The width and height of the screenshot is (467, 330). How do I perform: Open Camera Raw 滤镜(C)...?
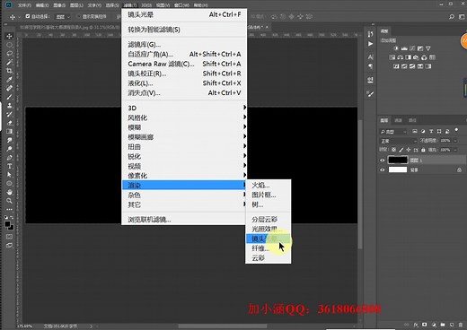pos(184,64)
